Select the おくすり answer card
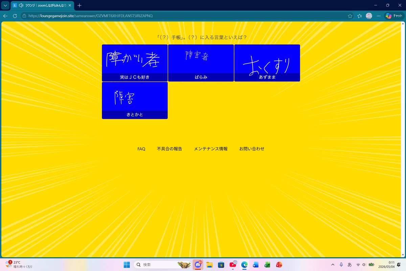Screen dimensions: 406x271 267,63
